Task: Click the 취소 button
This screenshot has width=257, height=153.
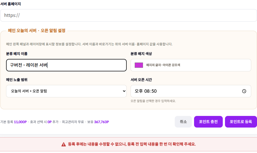Action: click(183, 122)
